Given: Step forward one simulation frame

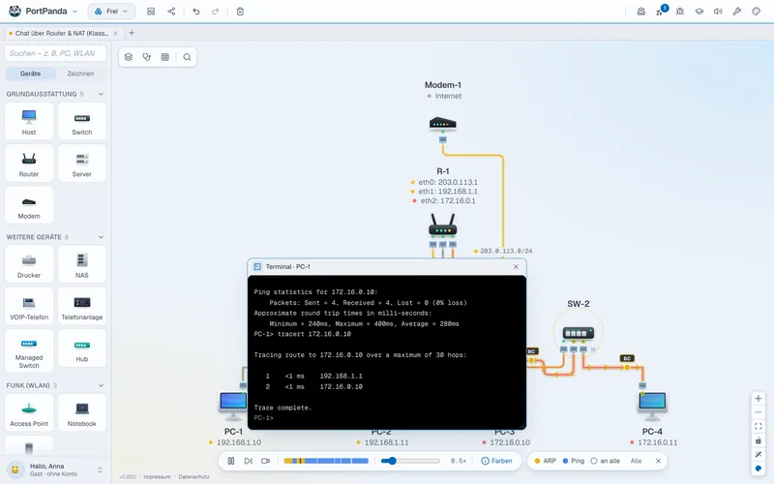Looking at the screenshot, I should [248, 461].
